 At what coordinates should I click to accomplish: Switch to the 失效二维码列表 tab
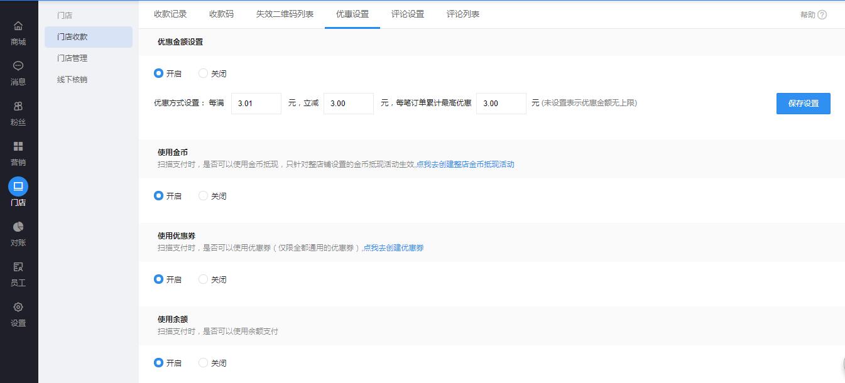pyautogui.click(x=285, y=14)
